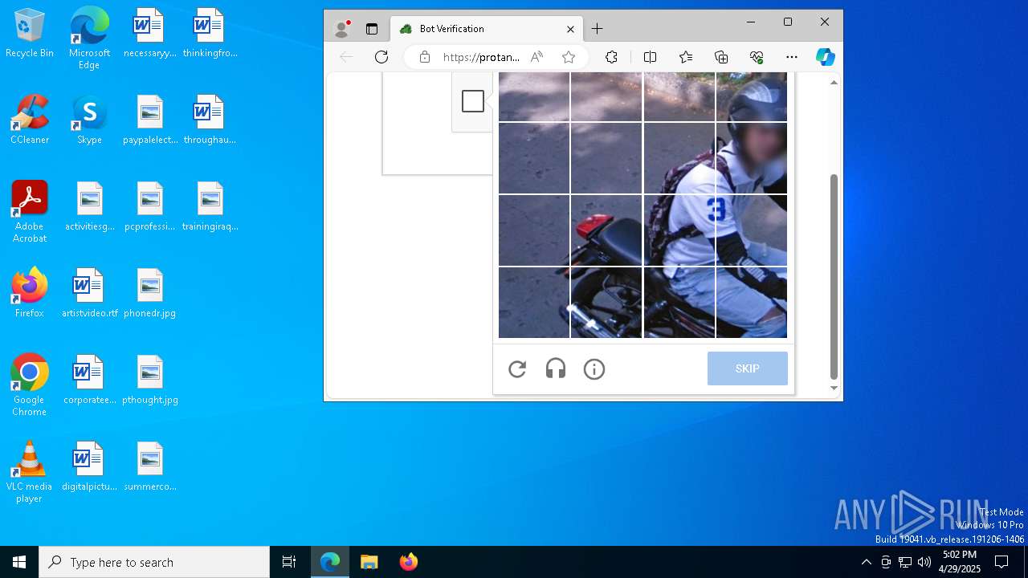Screen dimensions: 1028x578
Task: Click the taskbar search box
Action: (x=154, y=562)
